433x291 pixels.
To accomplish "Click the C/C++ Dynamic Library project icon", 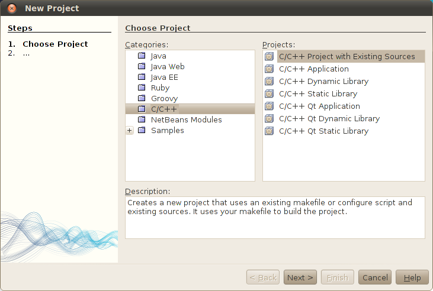I will [270, 82].
